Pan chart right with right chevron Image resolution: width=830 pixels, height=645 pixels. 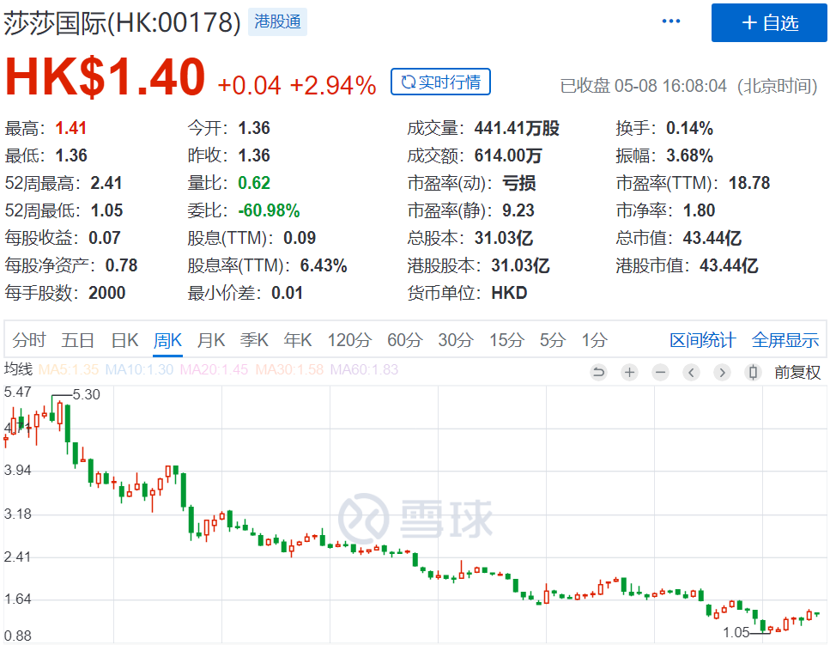722,372
